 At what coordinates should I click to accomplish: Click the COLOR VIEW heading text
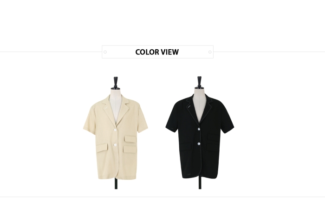pyautogui.click(x=157, y=52)
